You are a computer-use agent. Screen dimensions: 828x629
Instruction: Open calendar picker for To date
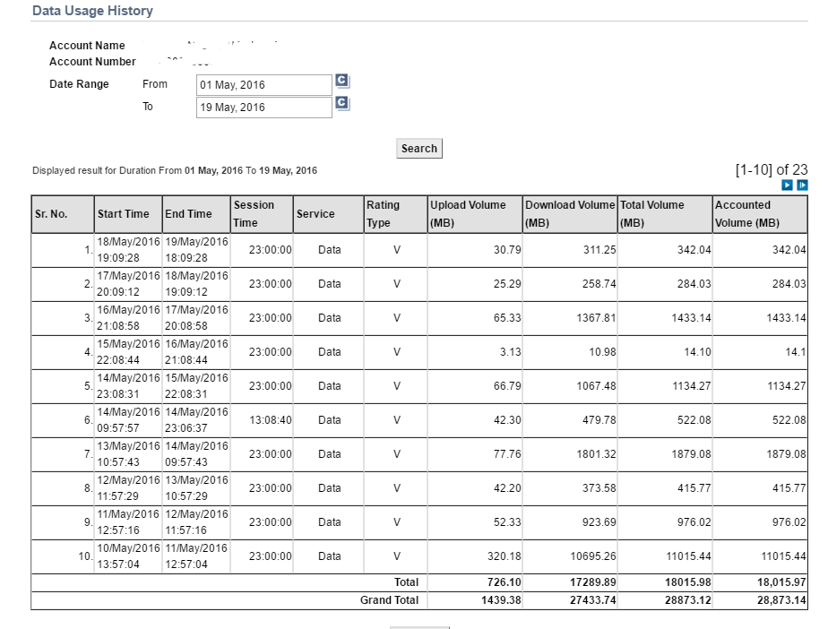click(x=341, y=103)
